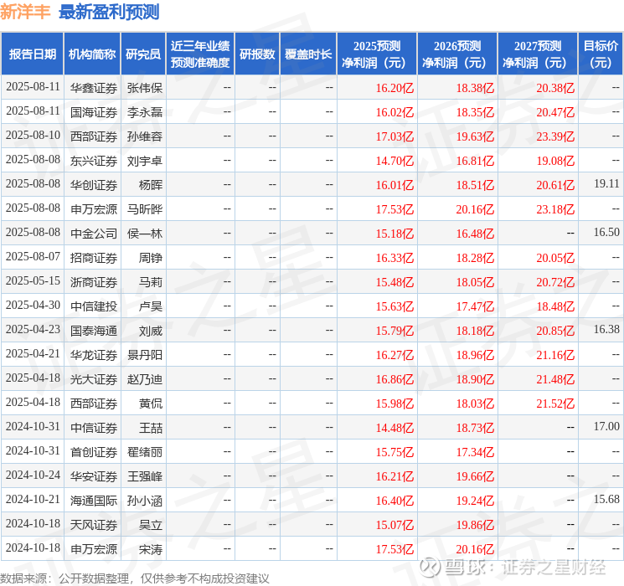Image resolution: width=624 pixels, height=586 pixels.
Task: Click report date 2025-04-30
Action: [33, 305]
